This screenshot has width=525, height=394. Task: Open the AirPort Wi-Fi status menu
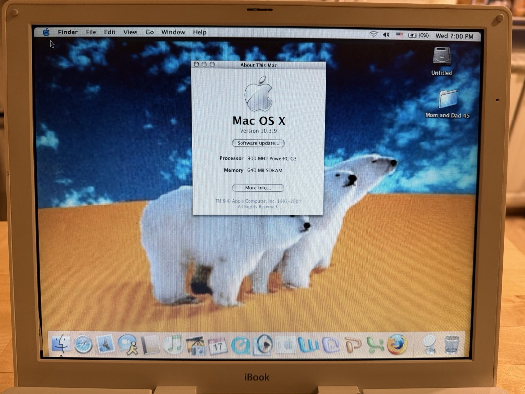click(373, 34)
